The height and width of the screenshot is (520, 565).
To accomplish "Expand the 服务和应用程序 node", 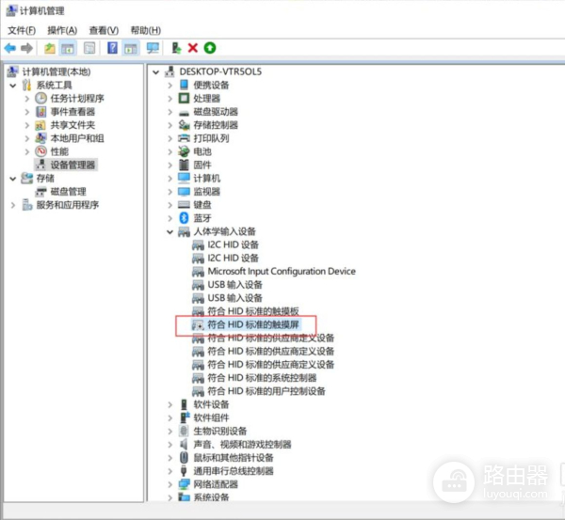I will click(x=13, y=205).
